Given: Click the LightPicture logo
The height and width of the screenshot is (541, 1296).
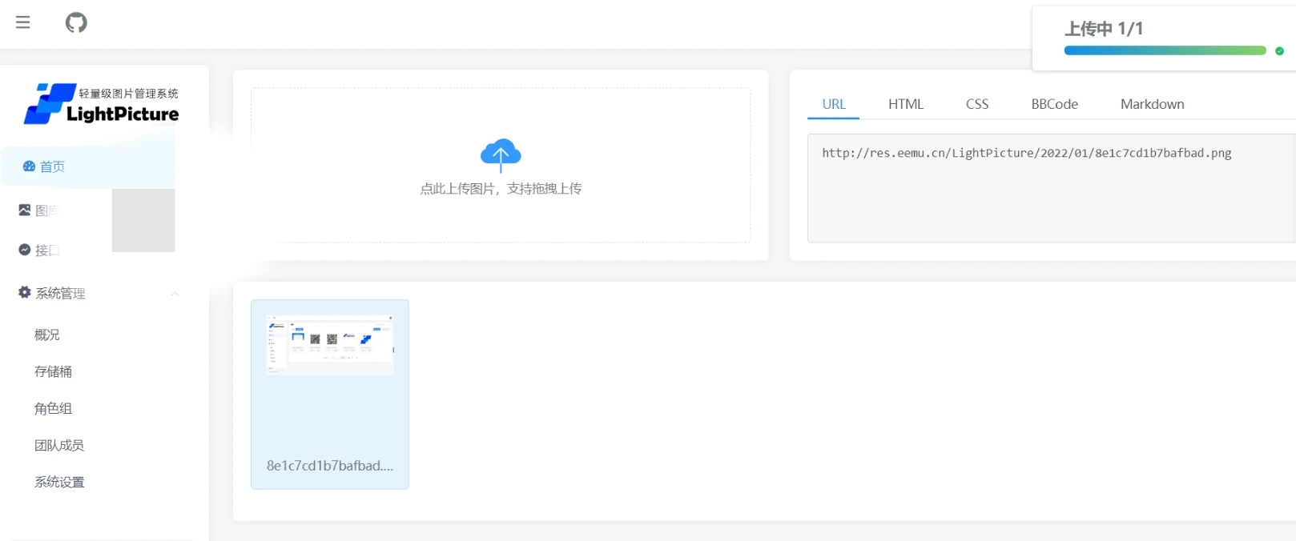Looking at the screenshot, I should [102, 104].
